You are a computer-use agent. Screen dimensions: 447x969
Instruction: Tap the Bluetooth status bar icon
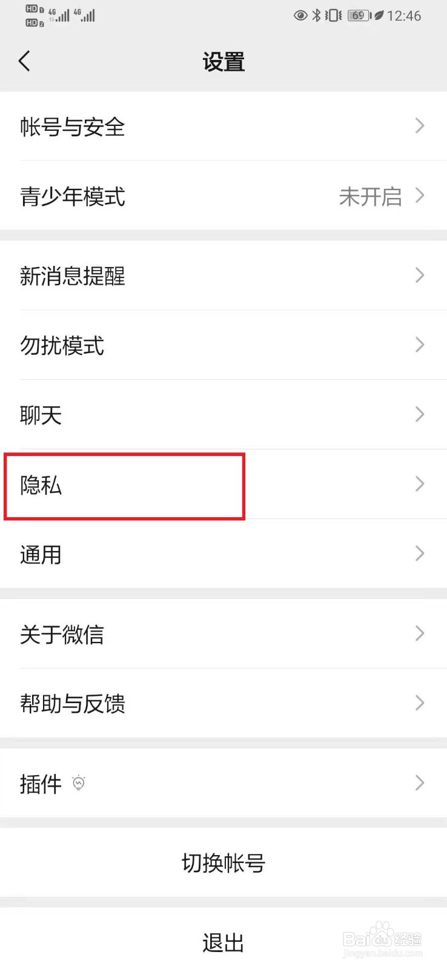point(316,16)
